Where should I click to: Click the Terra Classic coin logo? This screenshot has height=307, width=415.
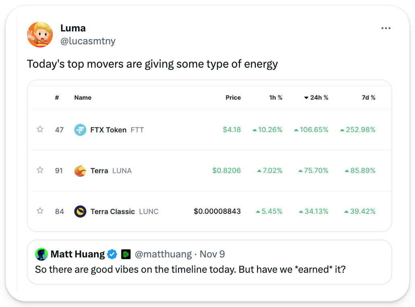(x=80, y=211)
